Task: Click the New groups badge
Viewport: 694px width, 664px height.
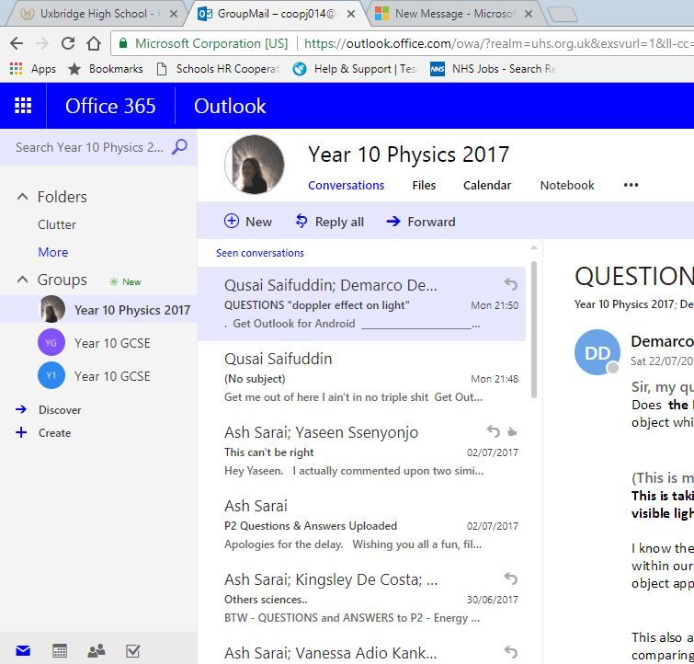Action: tap(126, 281)
